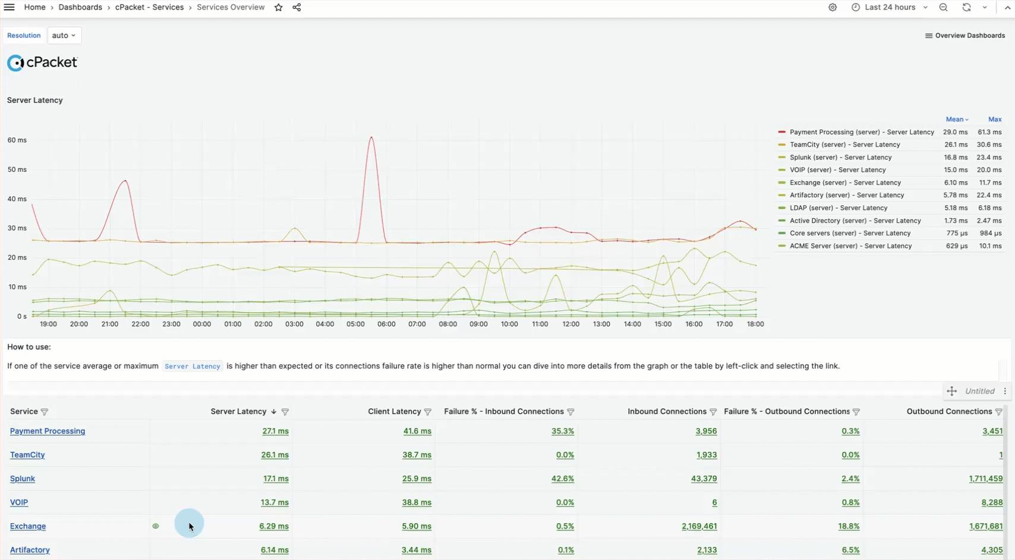
Task: Open the Resolution auto dropdown
Action: coord(64,35)
